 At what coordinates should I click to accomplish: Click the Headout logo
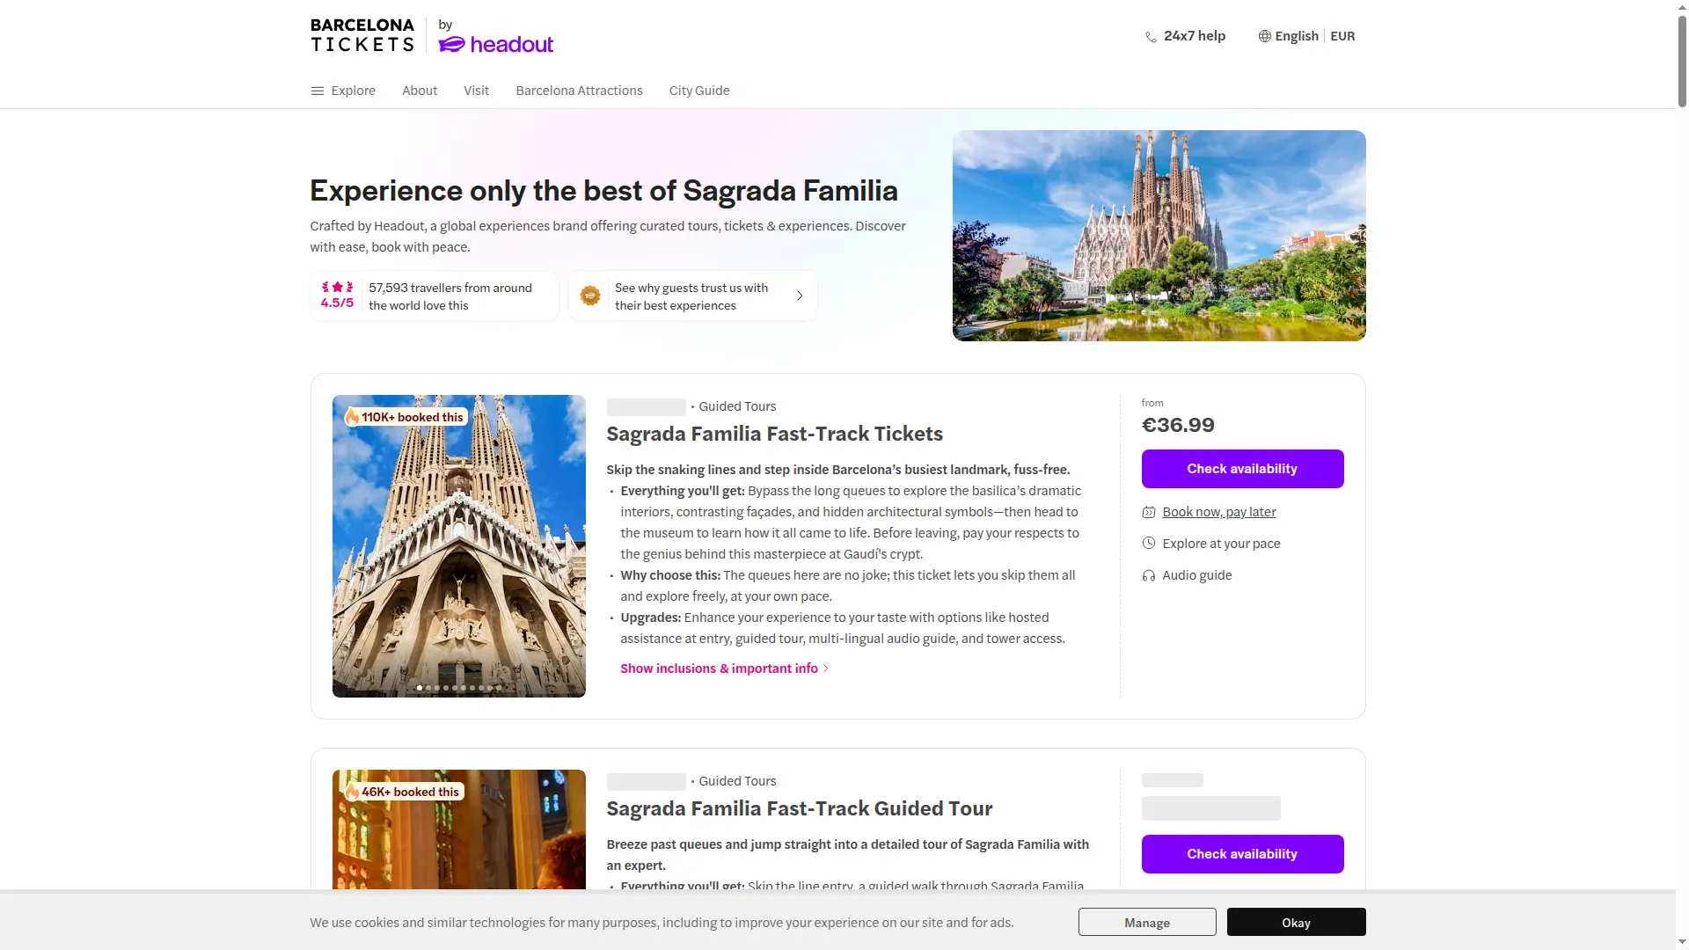(496, 44)
